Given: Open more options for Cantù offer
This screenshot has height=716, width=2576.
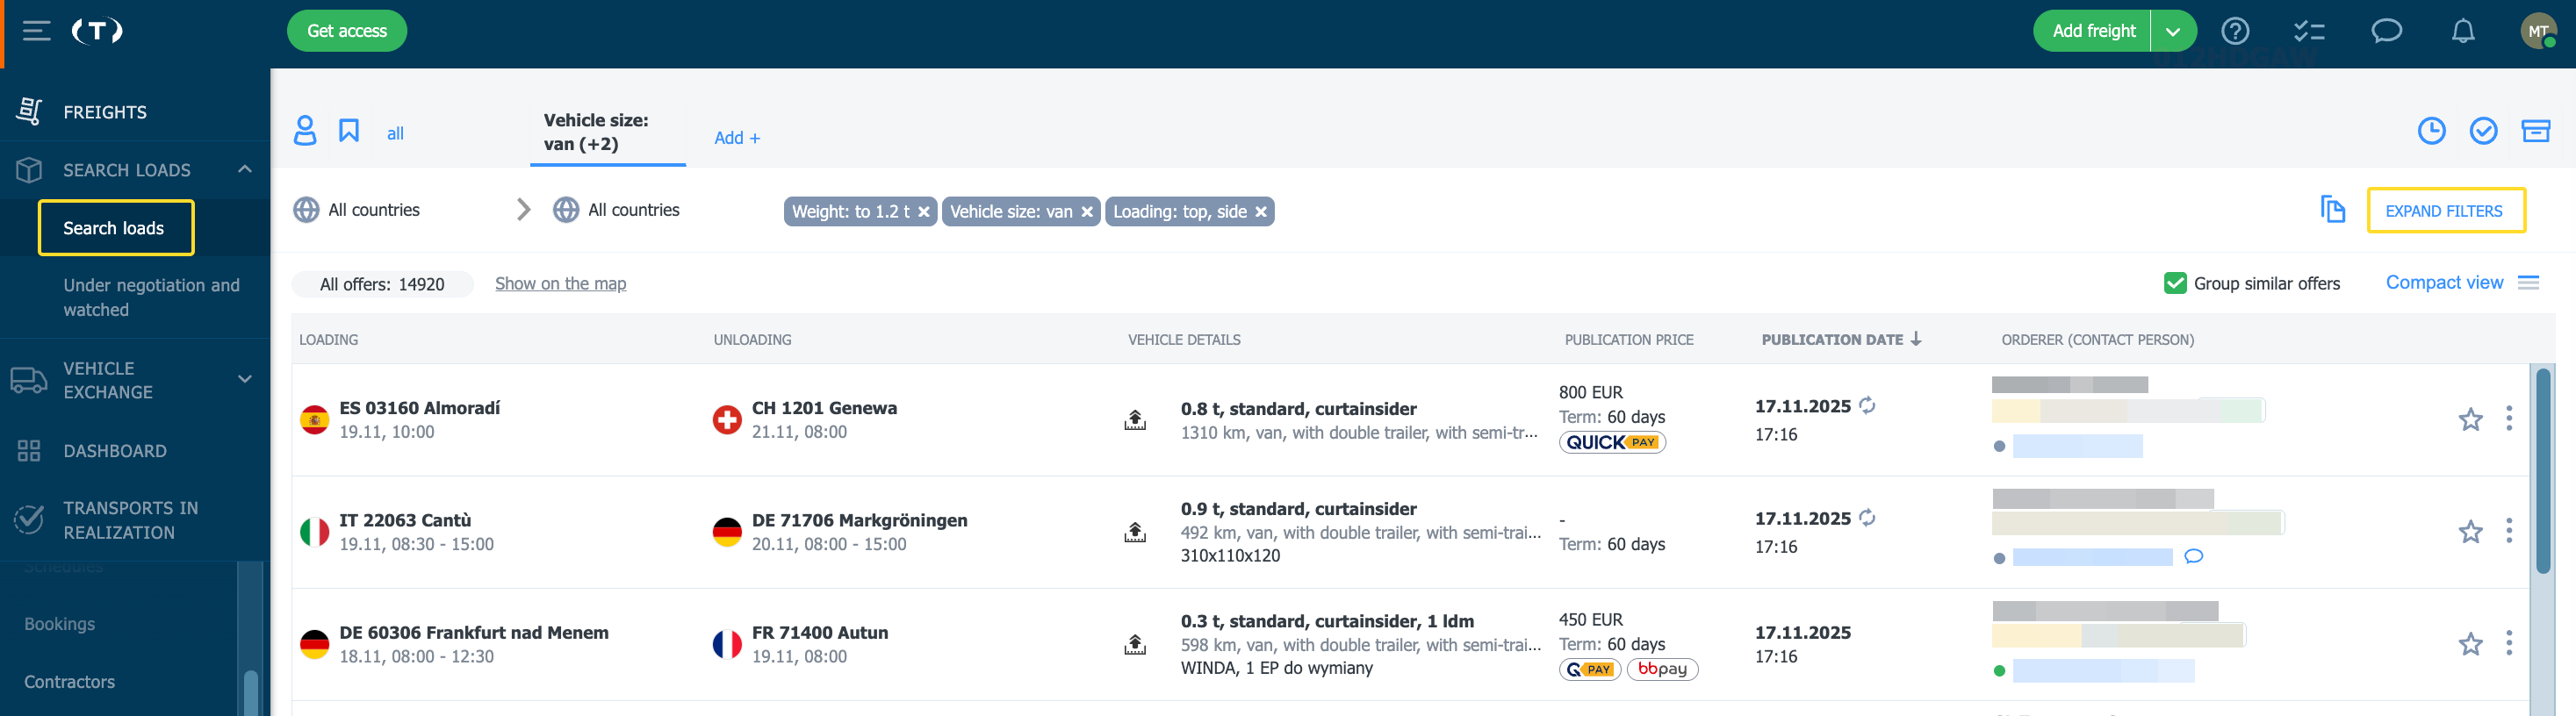Looking at the screenshot, I should (x=2508, y=531).
